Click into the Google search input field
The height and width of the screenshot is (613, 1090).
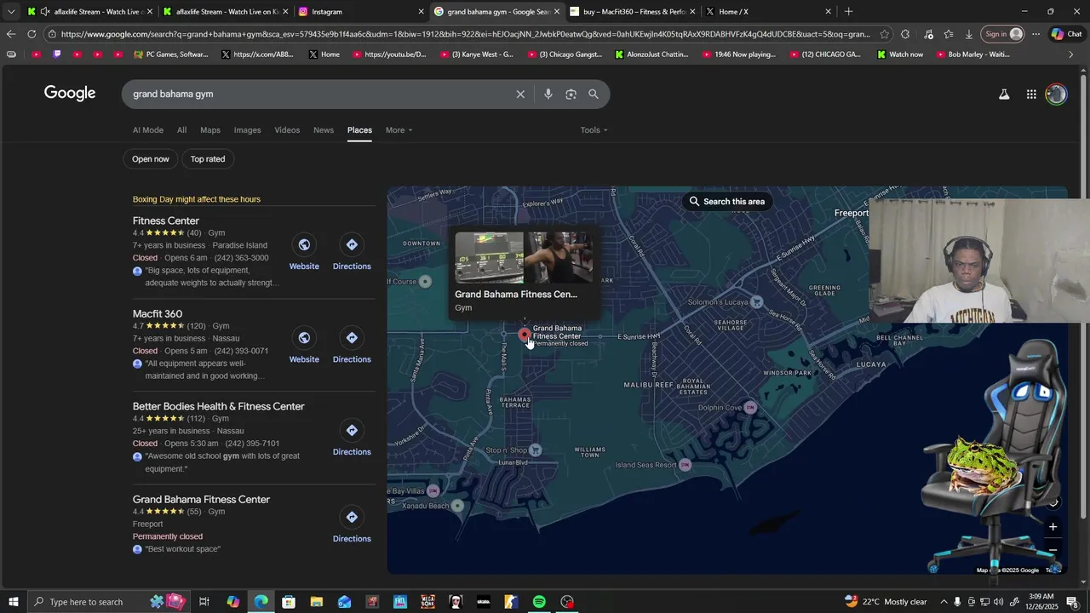pos(319,95)
